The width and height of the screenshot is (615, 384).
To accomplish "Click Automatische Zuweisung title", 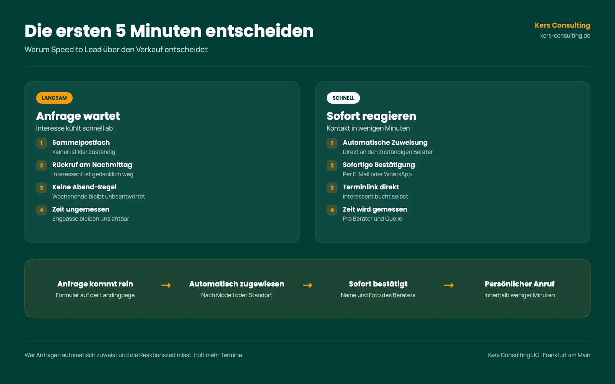I will pyautogui.click(x=385, y=142).
